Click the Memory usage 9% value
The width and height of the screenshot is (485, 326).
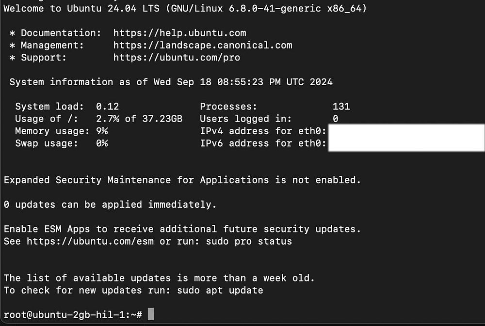coord(102,131)
